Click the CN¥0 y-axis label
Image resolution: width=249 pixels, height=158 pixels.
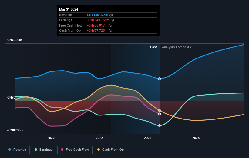coord(11,98)
